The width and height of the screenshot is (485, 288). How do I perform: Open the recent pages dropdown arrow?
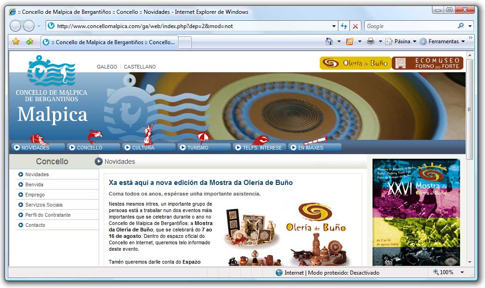click(39, 26)
